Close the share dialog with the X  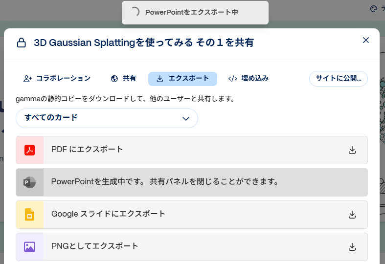pyautogui.click(x=365, y=40)
